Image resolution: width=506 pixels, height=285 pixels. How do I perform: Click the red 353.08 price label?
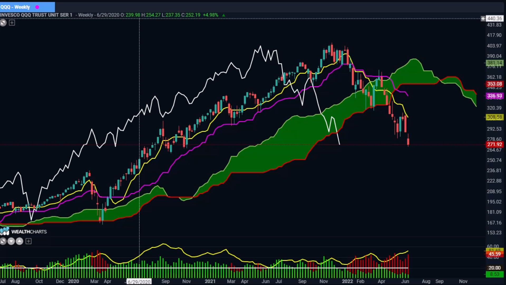pyautogui.click(x=494, y=84)
